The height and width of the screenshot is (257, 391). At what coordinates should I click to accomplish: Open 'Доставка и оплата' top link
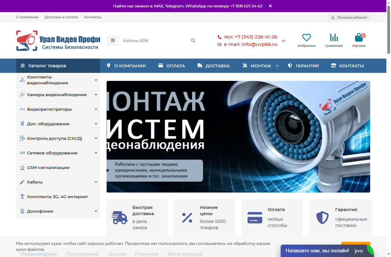click(61, 17)
